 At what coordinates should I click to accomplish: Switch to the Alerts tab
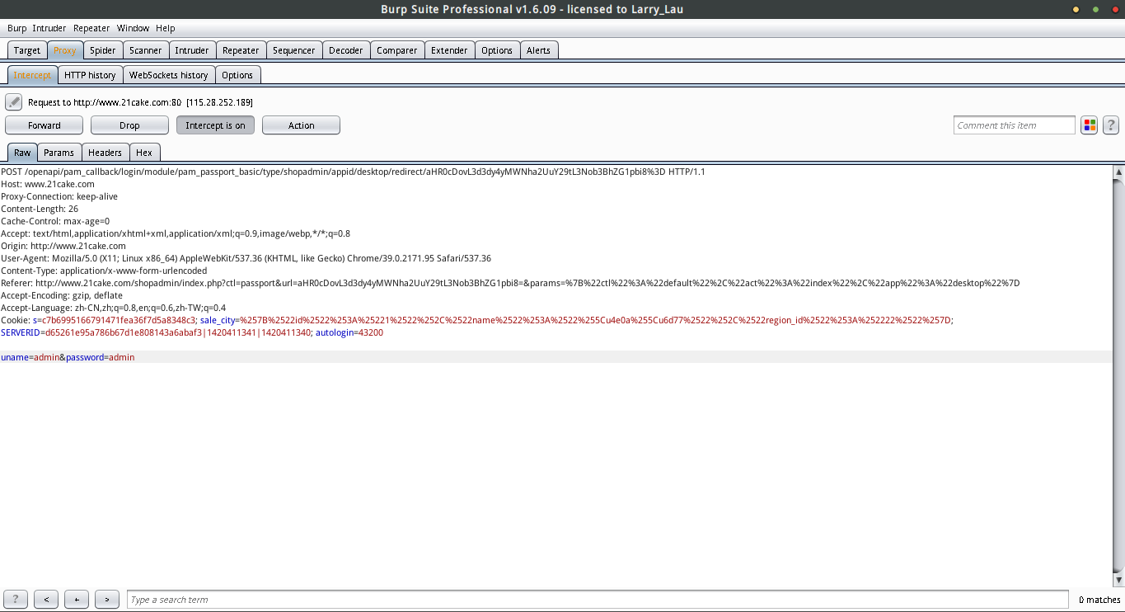point(539,50)
